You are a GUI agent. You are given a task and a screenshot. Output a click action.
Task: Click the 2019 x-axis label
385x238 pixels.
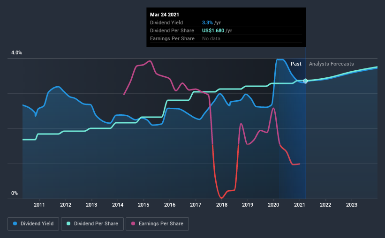(248, 205)
